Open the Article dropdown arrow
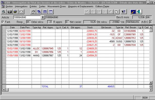 (x=43, y=17)
